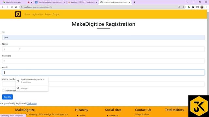Click the account icon beside suggested email
This screenshot has width=209, height=117.
pyautogui.click(x=18, y=81)
